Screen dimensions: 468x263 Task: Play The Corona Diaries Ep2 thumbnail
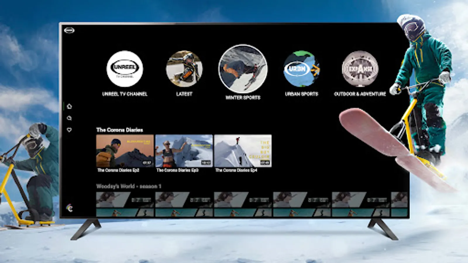[x=125, y=151]
